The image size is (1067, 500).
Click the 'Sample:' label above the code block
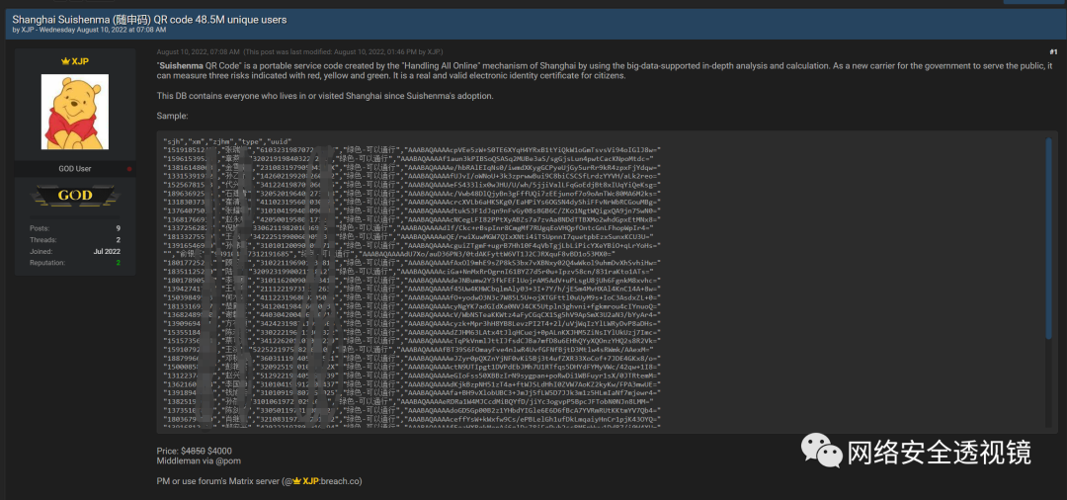pyautogui.click(x=172, y=117)
